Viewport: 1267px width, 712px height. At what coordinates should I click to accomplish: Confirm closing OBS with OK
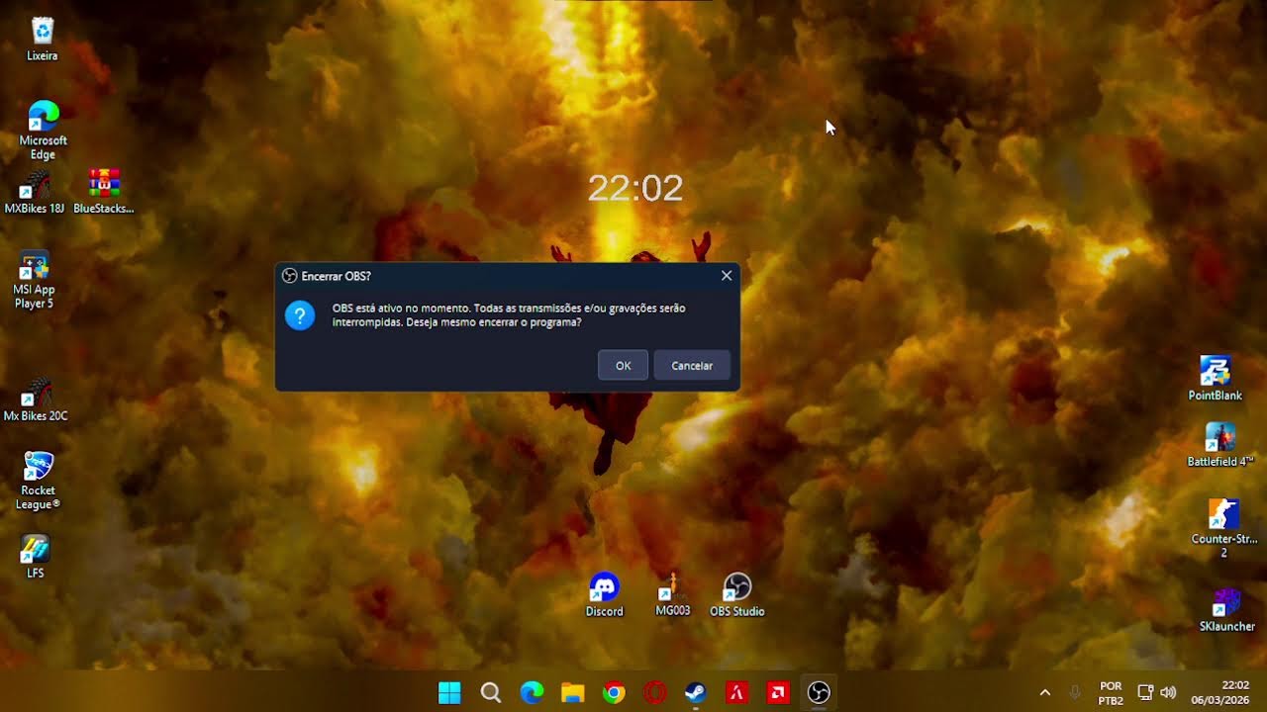pos(623,365)
